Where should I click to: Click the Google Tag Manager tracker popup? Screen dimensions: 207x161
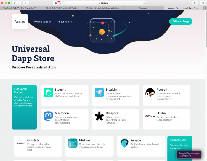[189, 155]
